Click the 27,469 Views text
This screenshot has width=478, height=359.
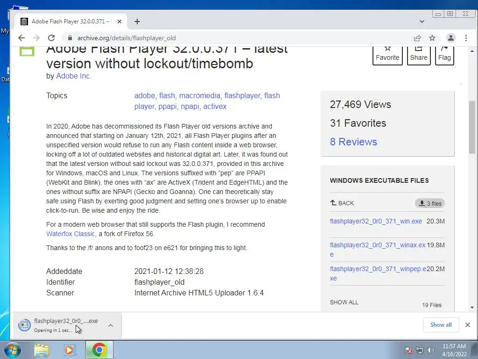pyautogui.click(x=360, y=104)
